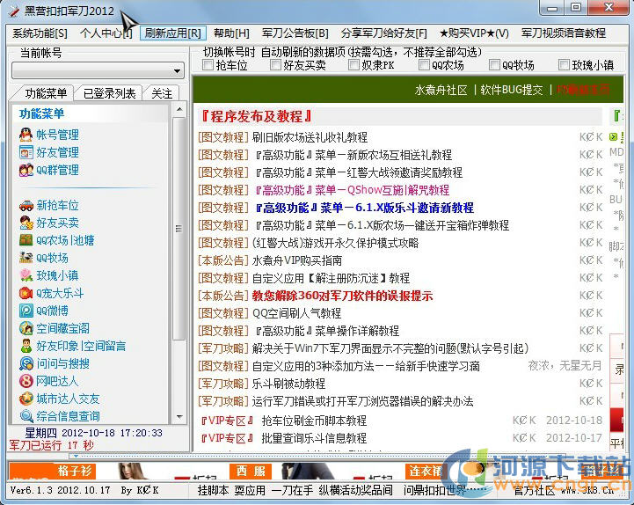
Task: Open the 软件BUG提交 link
Action: click(512, 90)
